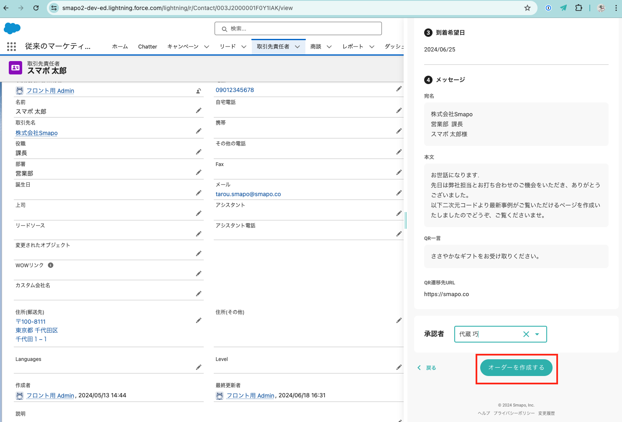The height and width of the screenshot is (422, 622).
Task: Open the 1Password extension icon
Action: tap(548, 8)
